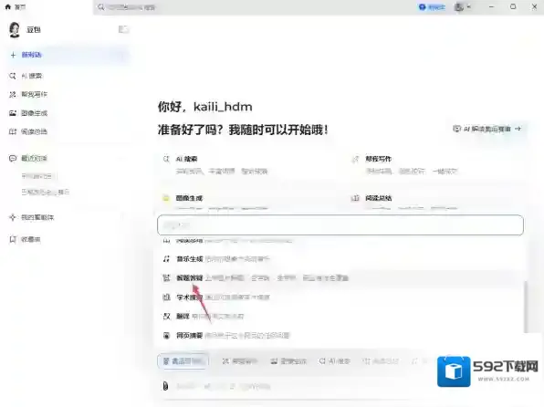Select the 帮我写作 card in main area
Viewport: 544px width, 407px height.
436,165
